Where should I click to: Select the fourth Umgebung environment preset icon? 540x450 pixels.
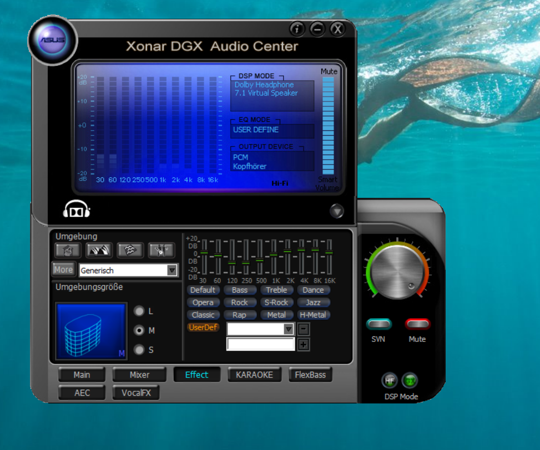[161, 250]
